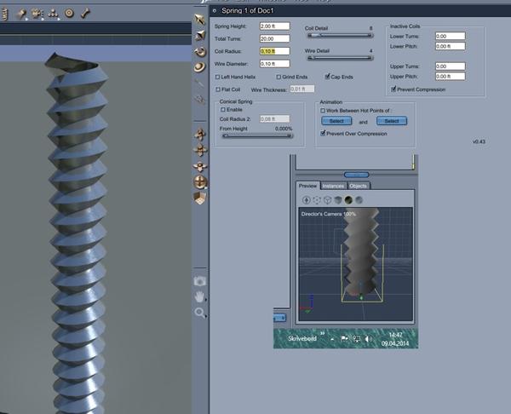Click the taskbar volume speaker icon
This screenshot has height=414, width=511.
coord(368,339)
